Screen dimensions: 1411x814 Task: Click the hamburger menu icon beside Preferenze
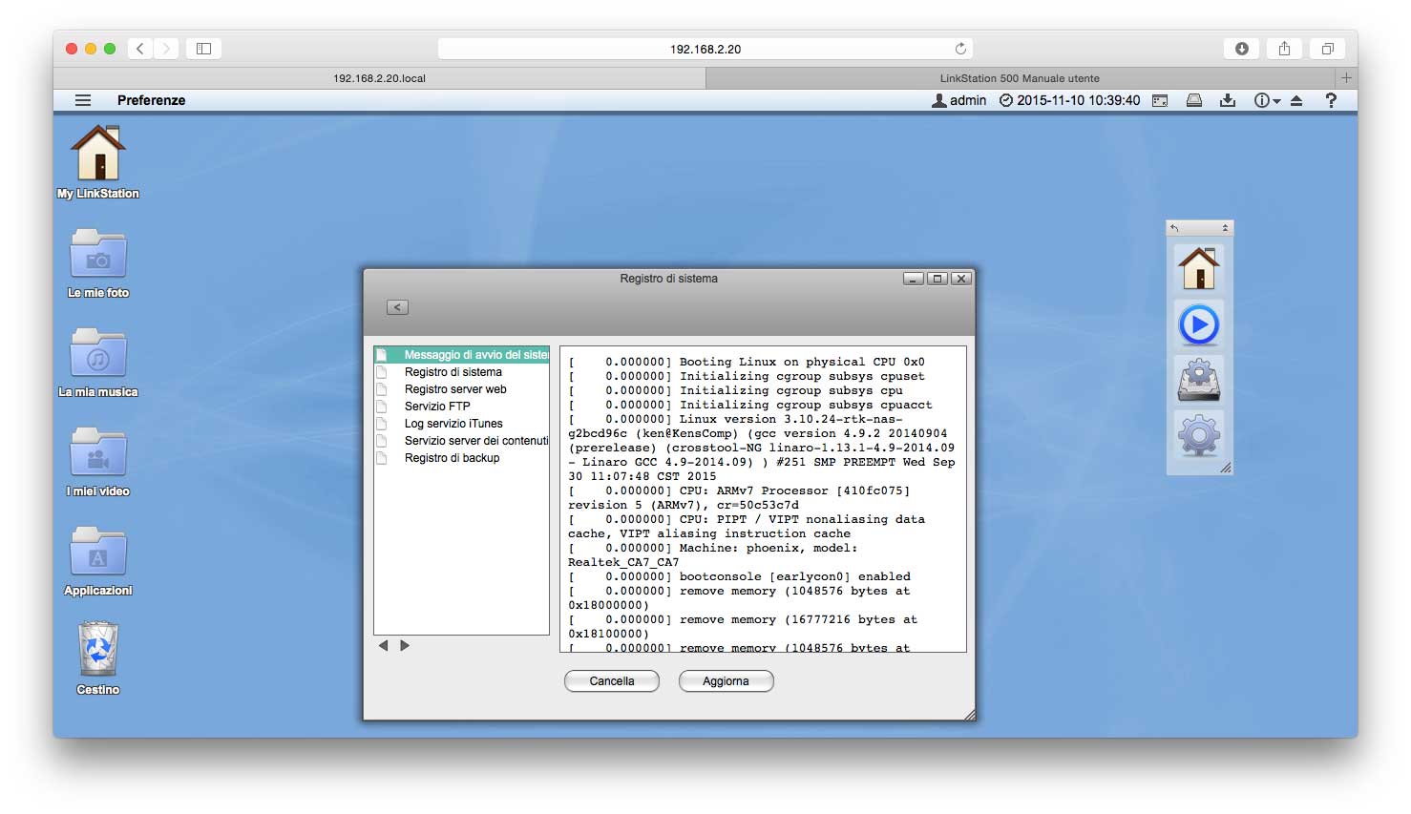tap(83, 100)
